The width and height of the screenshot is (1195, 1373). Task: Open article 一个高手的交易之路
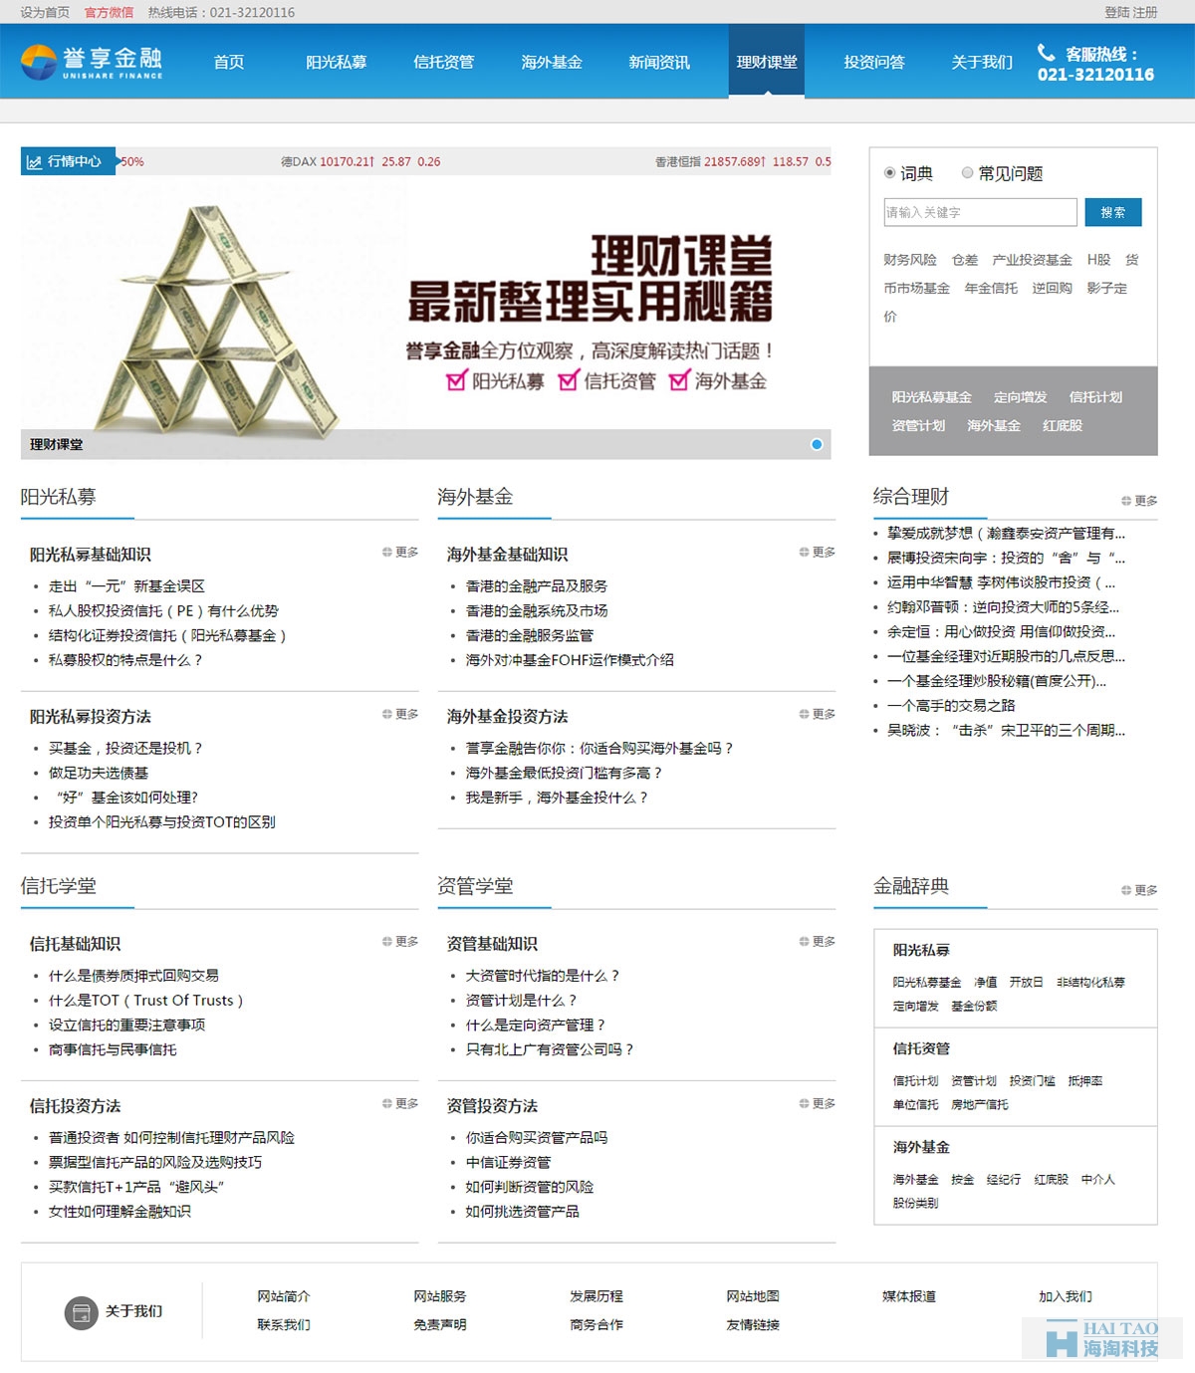pos(951,706)
